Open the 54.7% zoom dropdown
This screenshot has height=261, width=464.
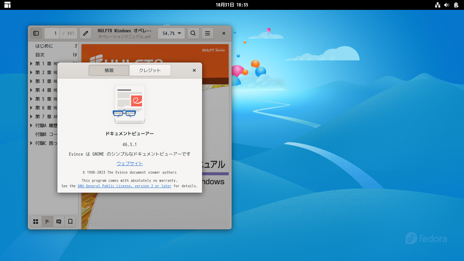pos(172,33)
